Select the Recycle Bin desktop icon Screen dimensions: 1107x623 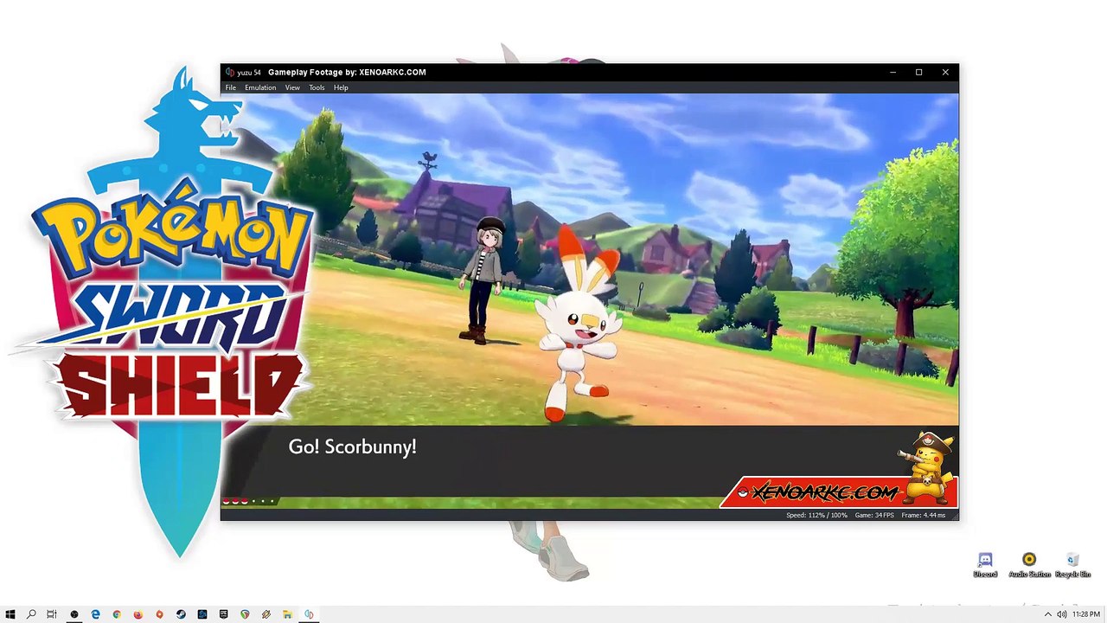(1072, 565)
